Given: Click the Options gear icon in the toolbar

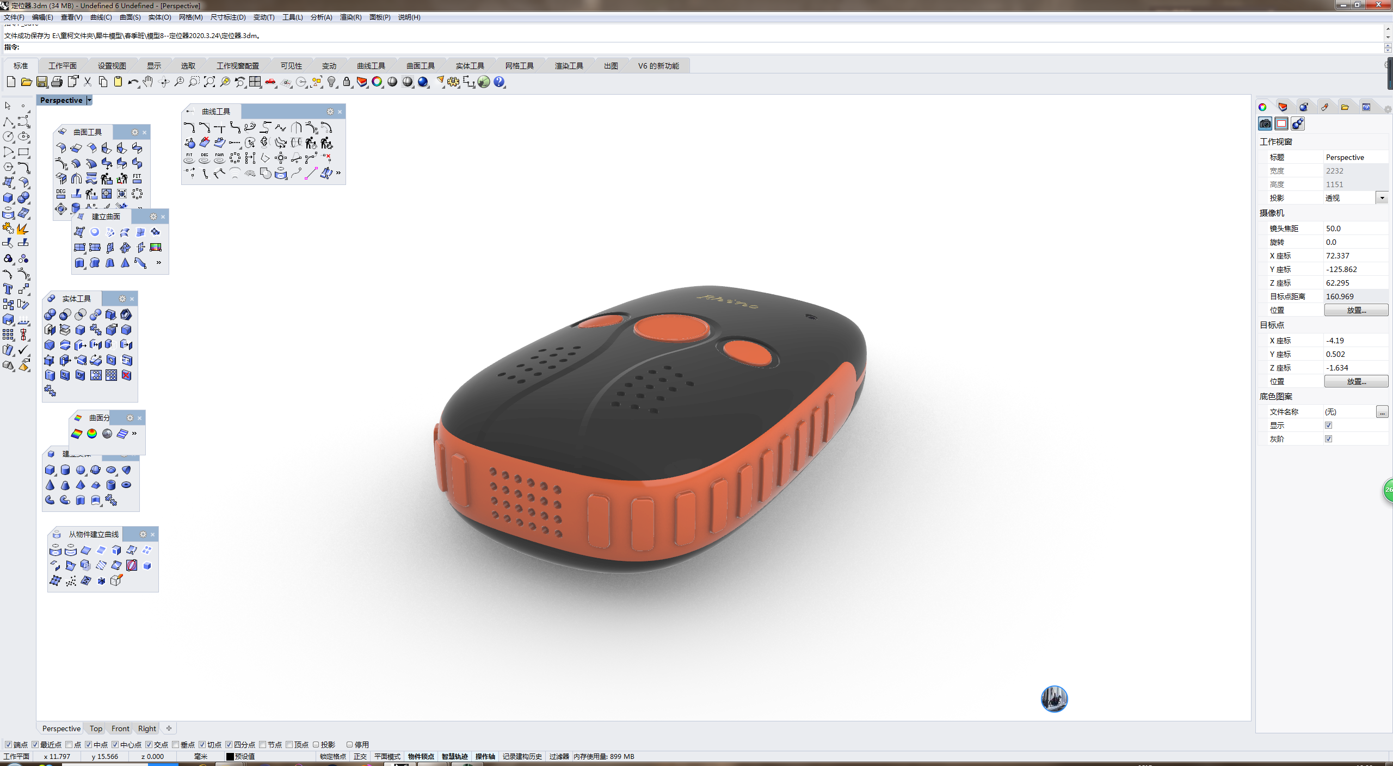Looking at the screenshot, I should pyautogui.click(x=453, y=82).
